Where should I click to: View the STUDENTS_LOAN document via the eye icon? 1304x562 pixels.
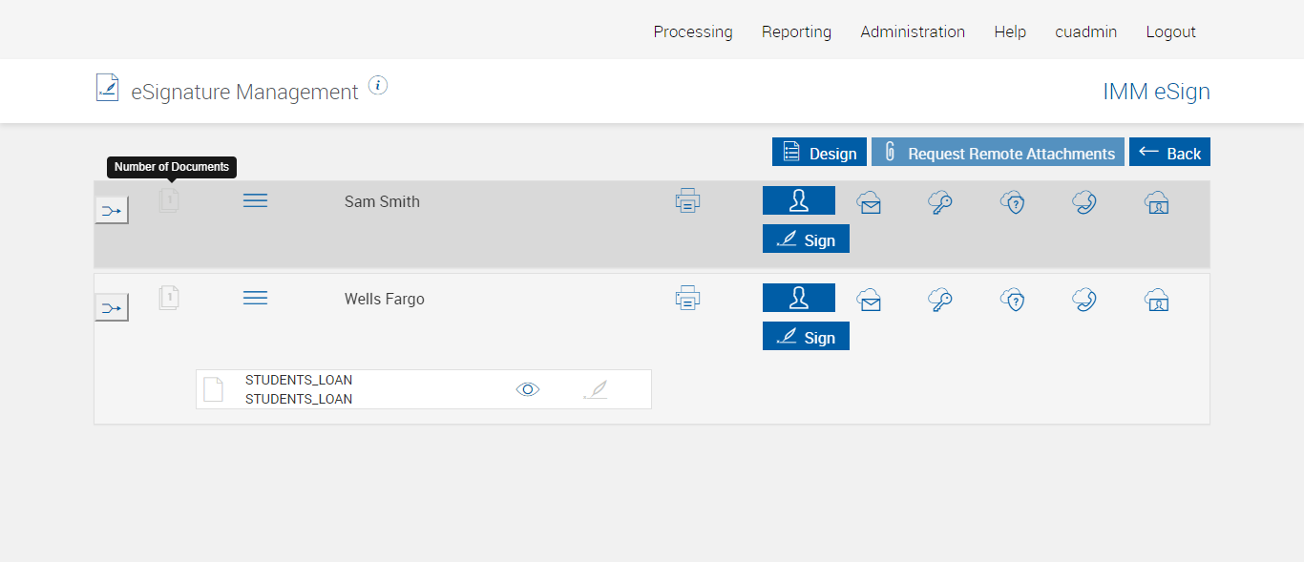point(528,389)
